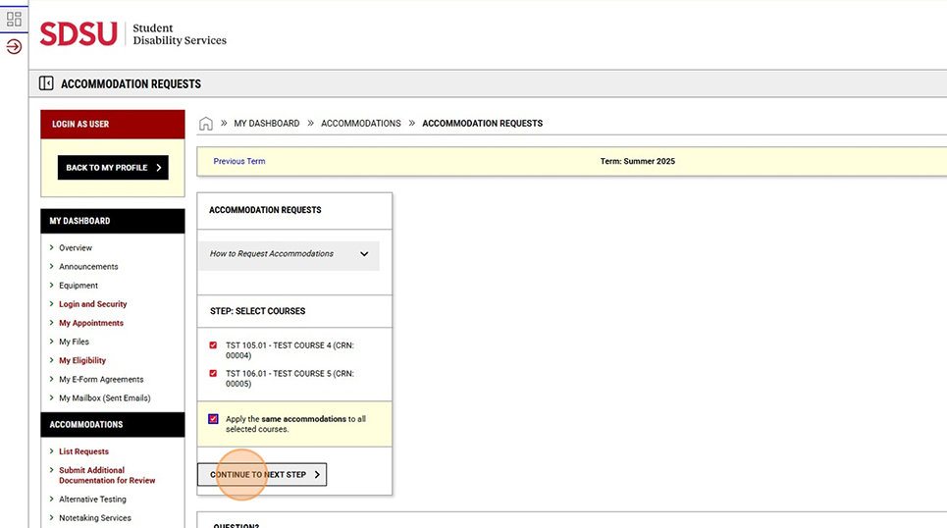Toggle Apply the same accommodations checkbox
The image size is (947, 528).
pyautogui.click(x=213, y=419)
